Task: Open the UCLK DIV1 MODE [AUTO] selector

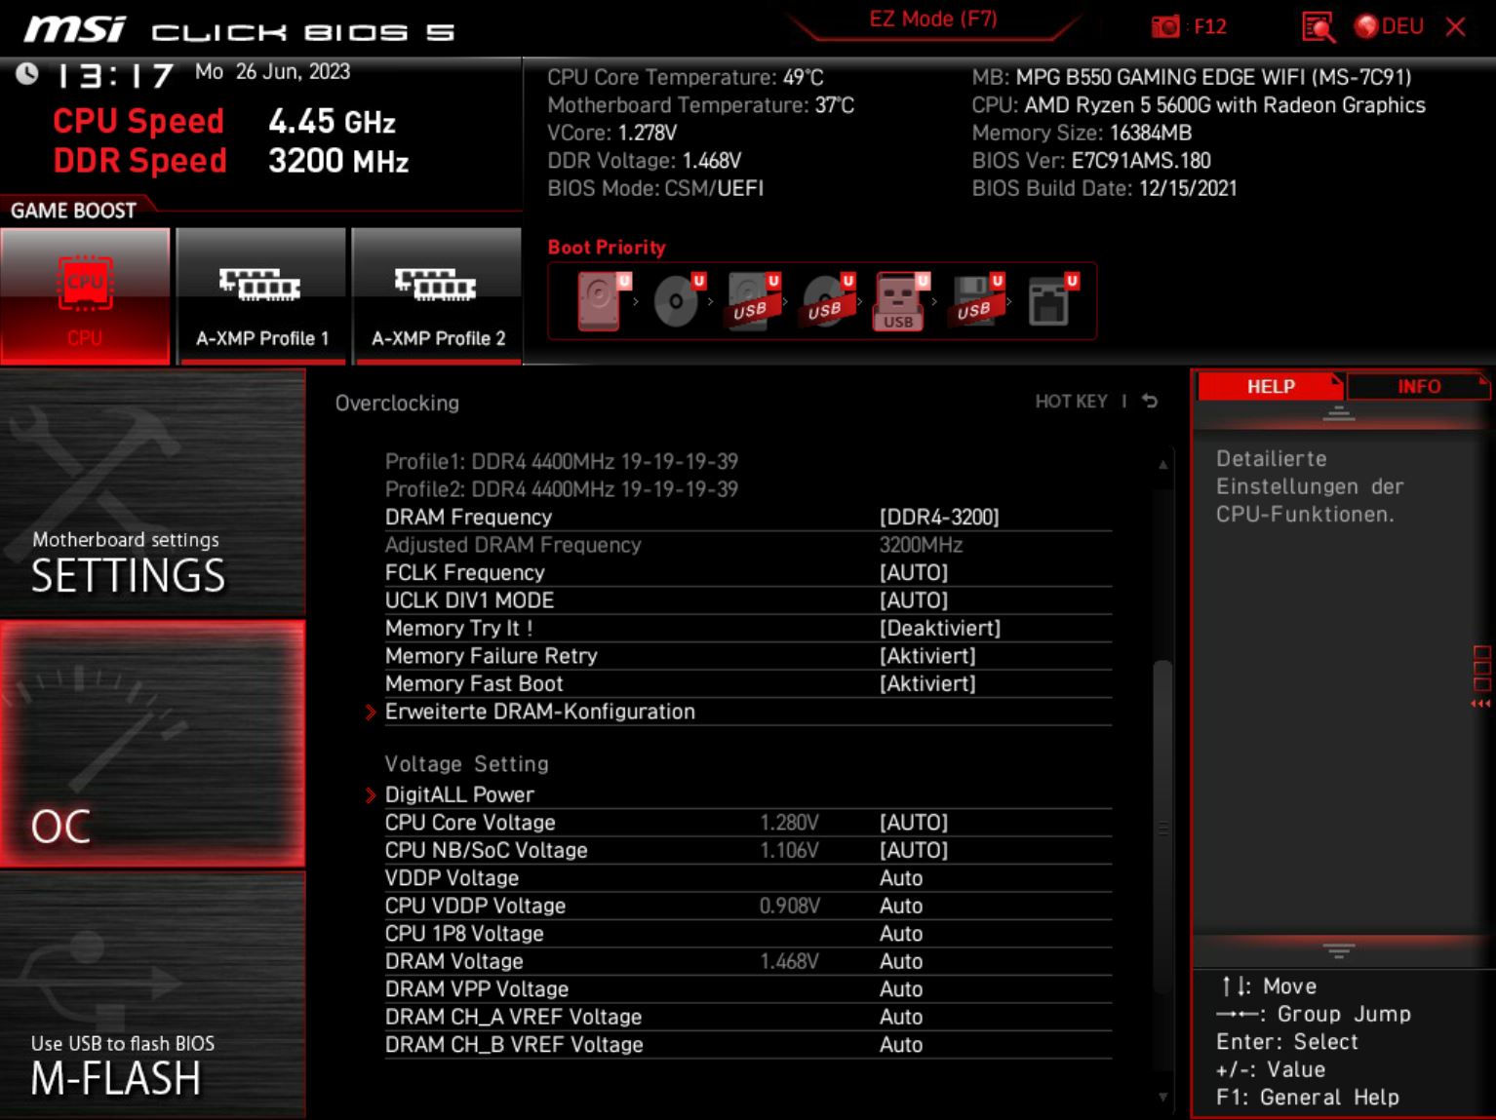Action: [x=748, y=600]
